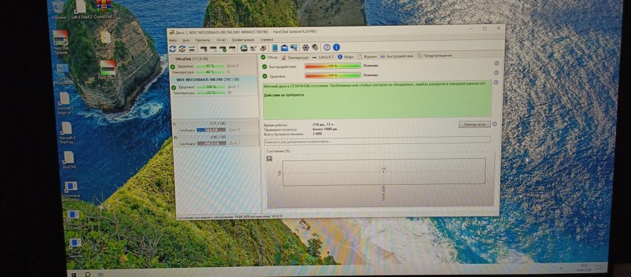Open Left 4 Dead 2 desktop shortcut
The image size is (631, 277).
coord(81,9)
